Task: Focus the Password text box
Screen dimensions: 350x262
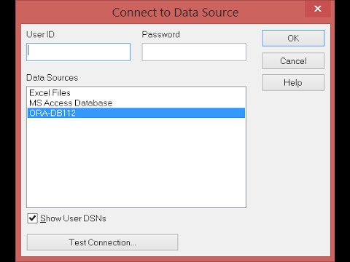Action: pyautogui.click(x=194, y=52)
